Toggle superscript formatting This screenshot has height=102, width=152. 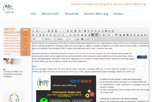pyautogui.click(x=51, y=35)
